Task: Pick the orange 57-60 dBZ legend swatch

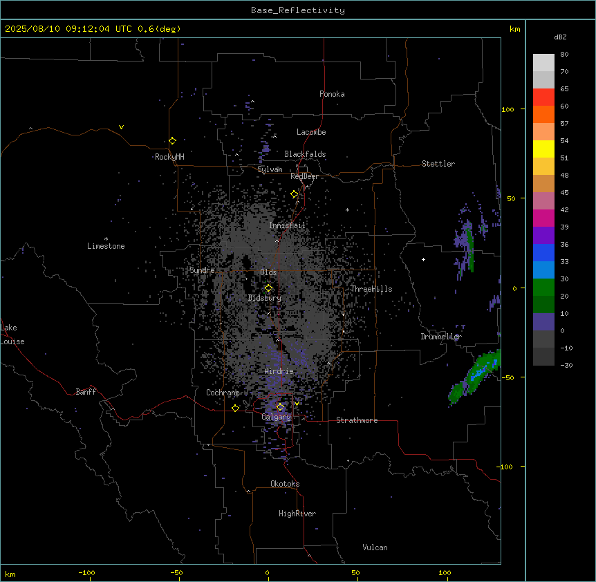Action: click(543, 114)
